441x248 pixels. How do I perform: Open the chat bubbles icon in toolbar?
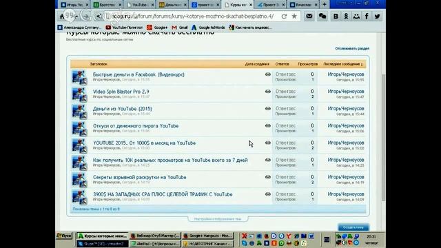coord(322,17)
